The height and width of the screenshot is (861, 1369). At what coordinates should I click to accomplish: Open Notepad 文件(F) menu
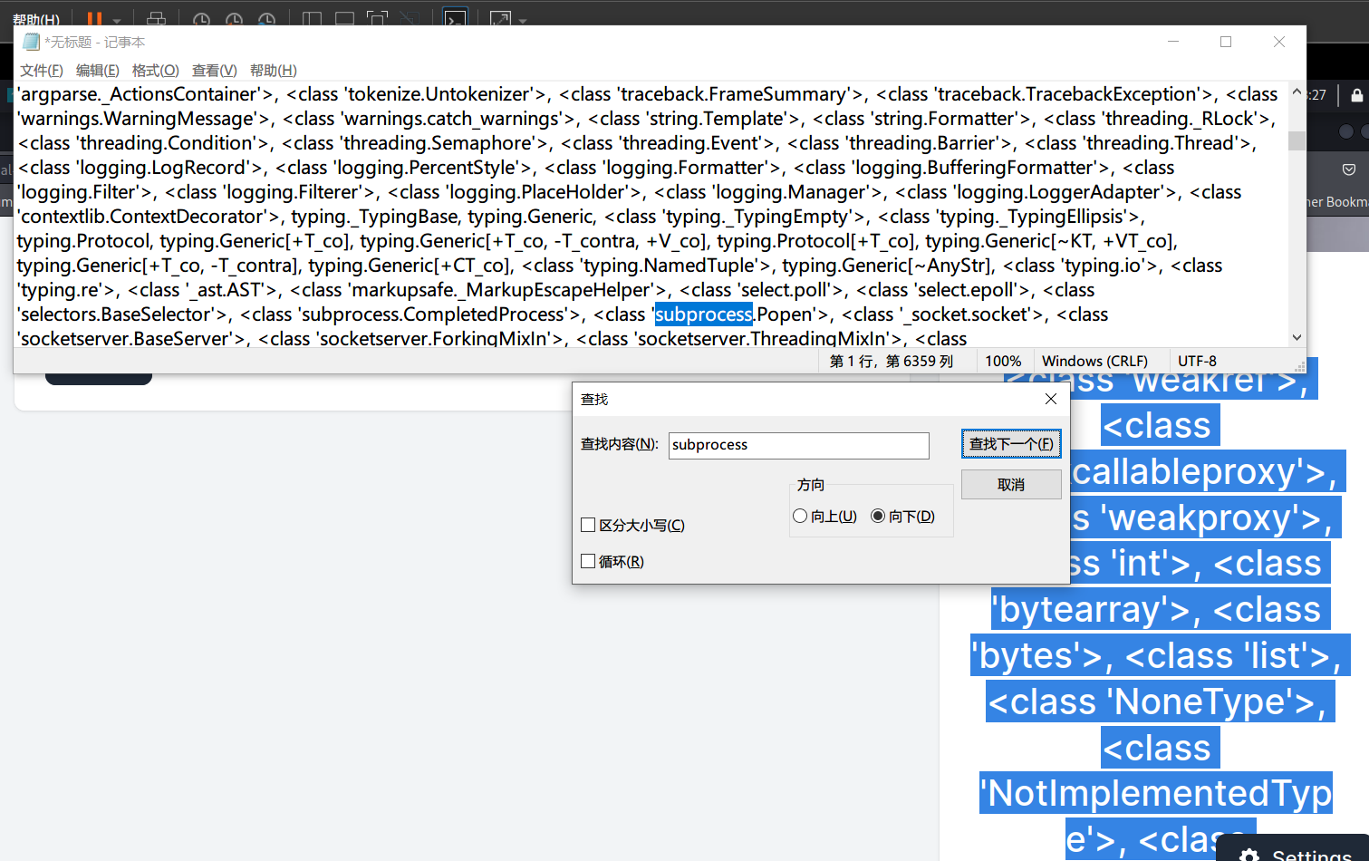(x=42, y=70)
